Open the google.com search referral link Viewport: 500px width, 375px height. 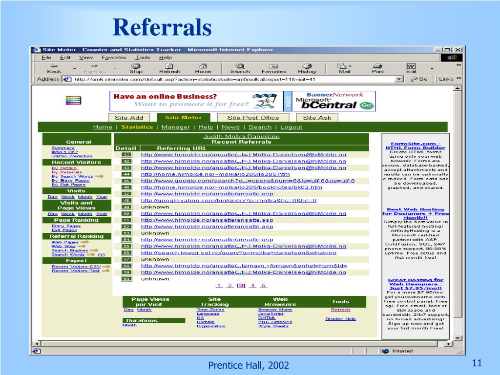coord(248,181)
